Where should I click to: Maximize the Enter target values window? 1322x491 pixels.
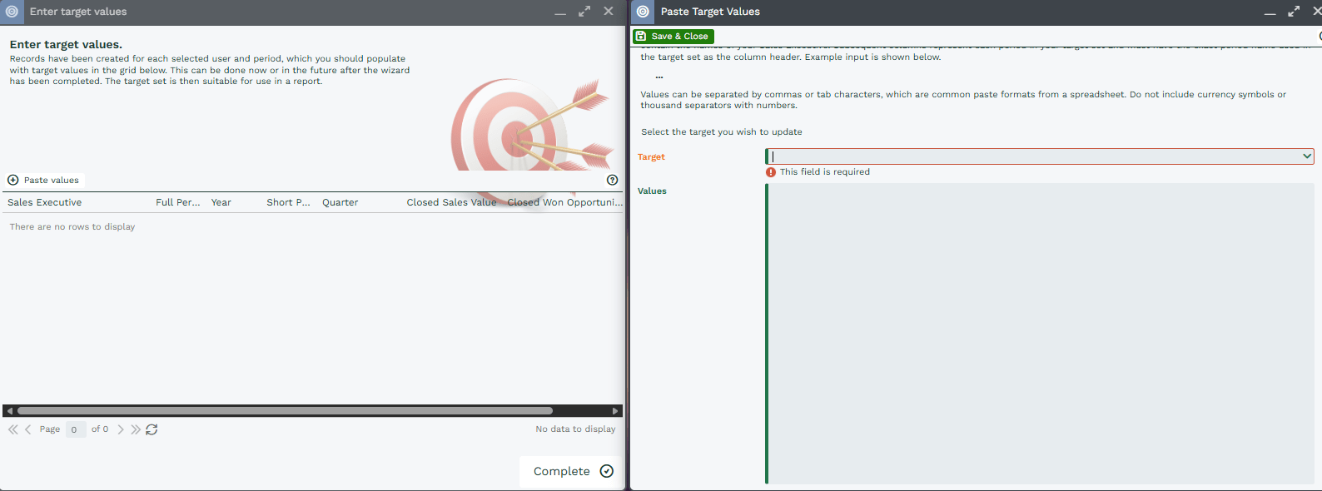click(584, 12)
